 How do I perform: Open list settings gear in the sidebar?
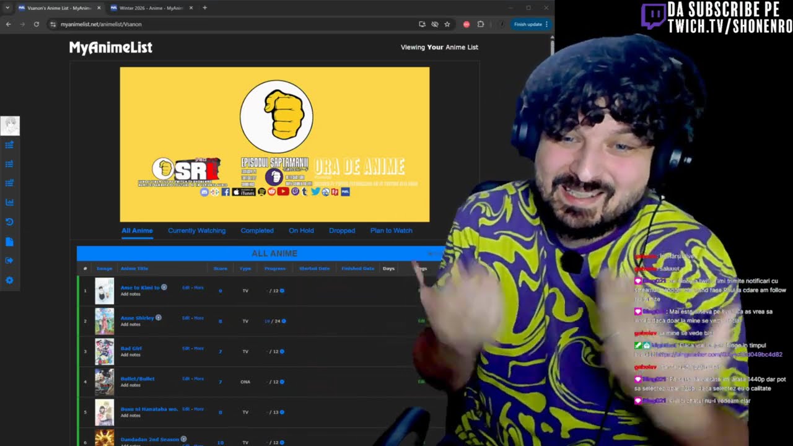[9, 281]
